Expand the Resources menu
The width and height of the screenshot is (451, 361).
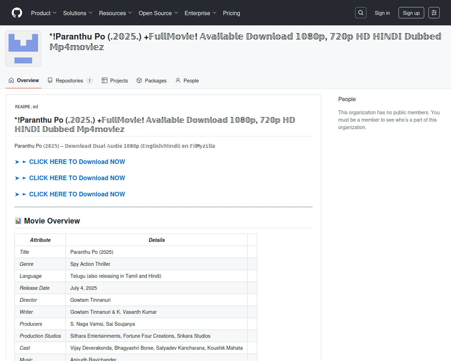[116, 13]
